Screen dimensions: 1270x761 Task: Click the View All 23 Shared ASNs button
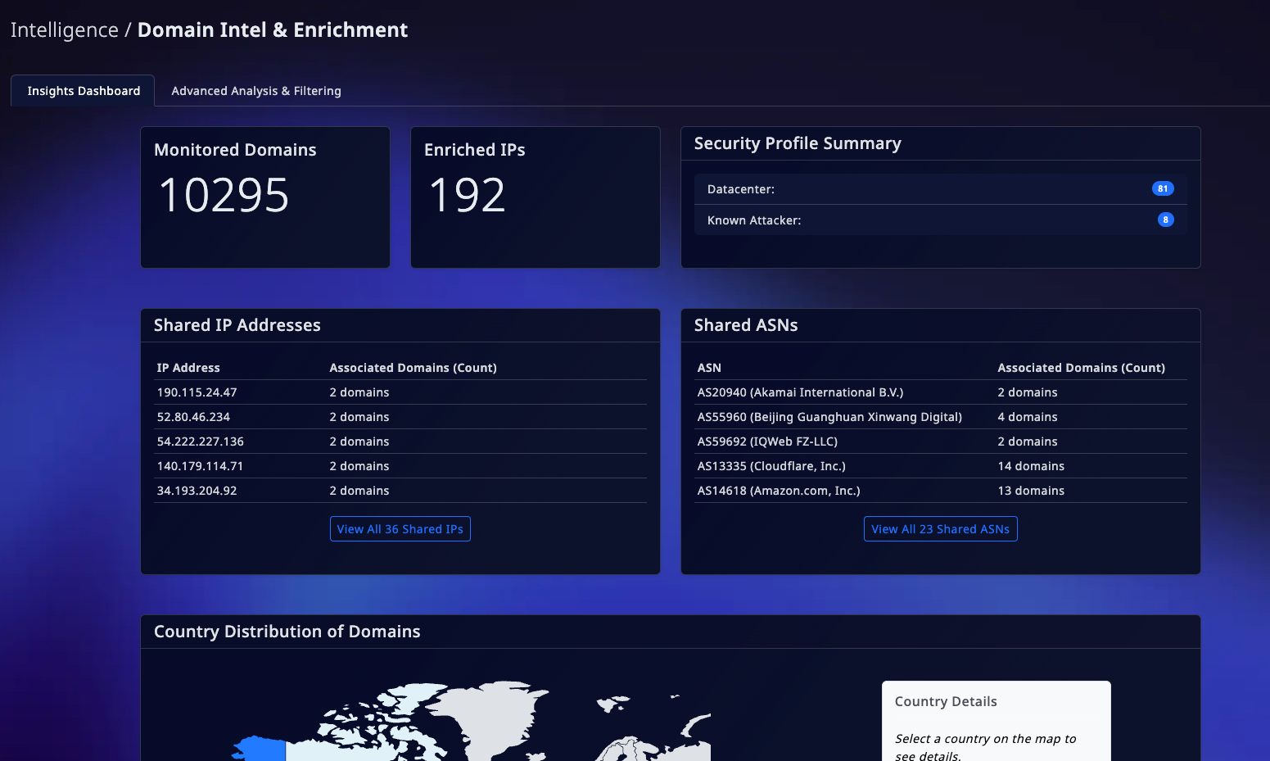pos(940,529)
